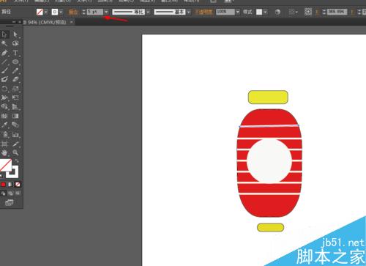Select the Blob Brush tool
Screen dimensions: 366x266
[4, 80]
